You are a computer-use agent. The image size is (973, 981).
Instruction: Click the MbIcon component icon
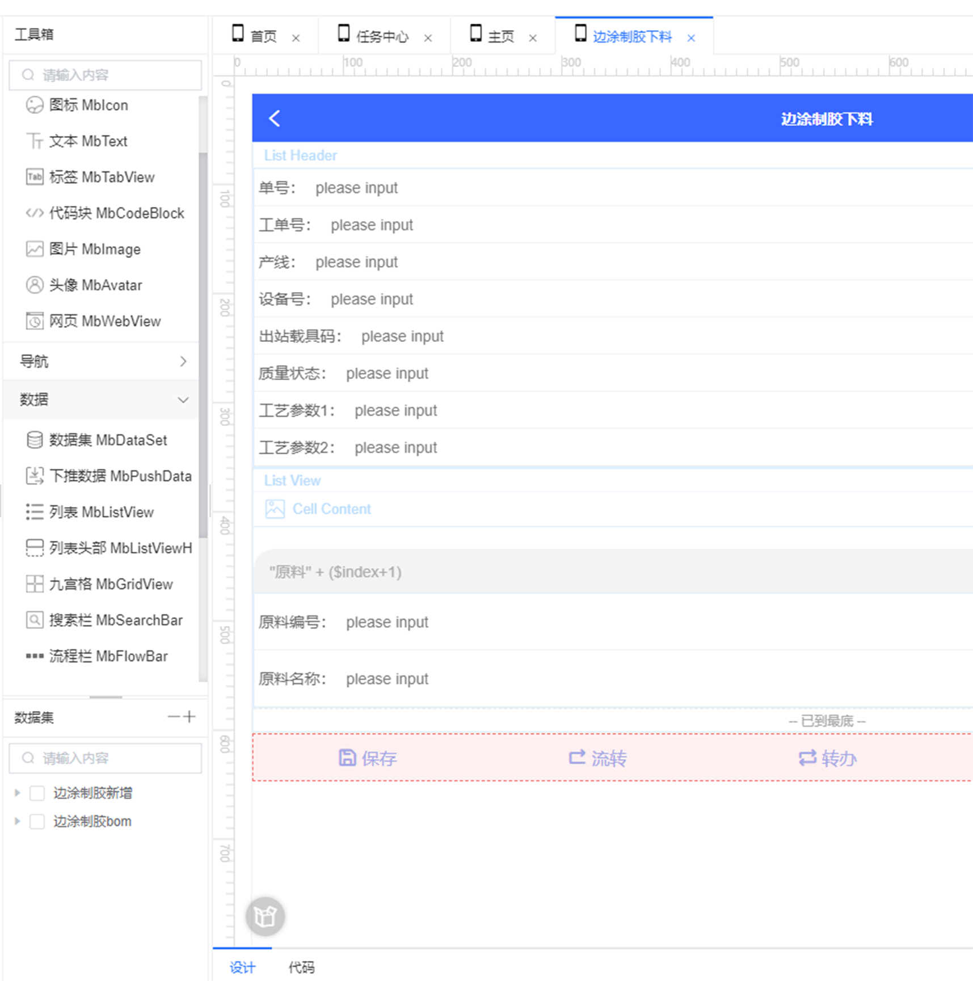coord(34,105)
